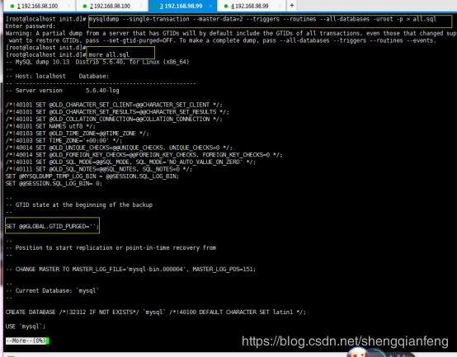Click the SET TIME_ZONE='+00:00' line
This screenshot has height=357, width=457.
[64, 140]
